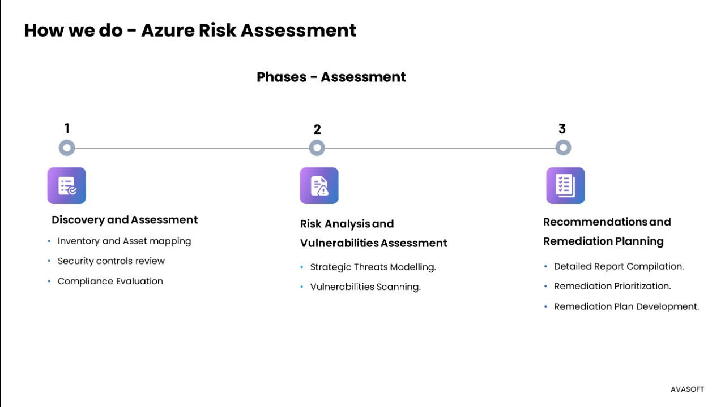725x407 pixels.
Task: Click the Security controls review bullet
Action: (111, 261)
